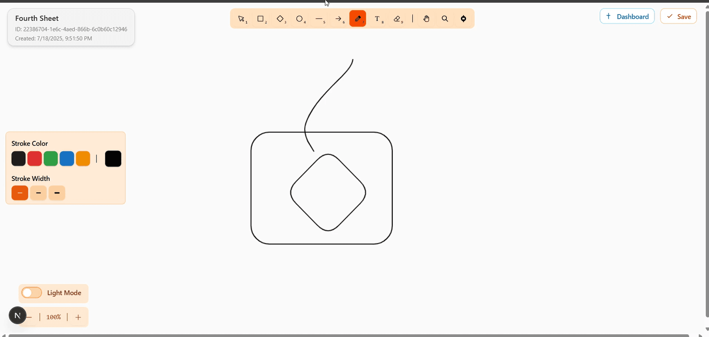Click the recenter canvas icon
This screenshot has height=337, width=709.
[x=464, y=19]
